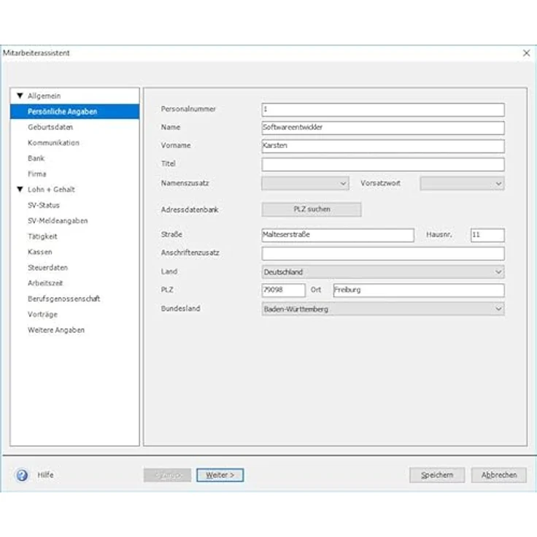Click the Speichern button
This screenshot has height=537, width=537.
point(437,475)
